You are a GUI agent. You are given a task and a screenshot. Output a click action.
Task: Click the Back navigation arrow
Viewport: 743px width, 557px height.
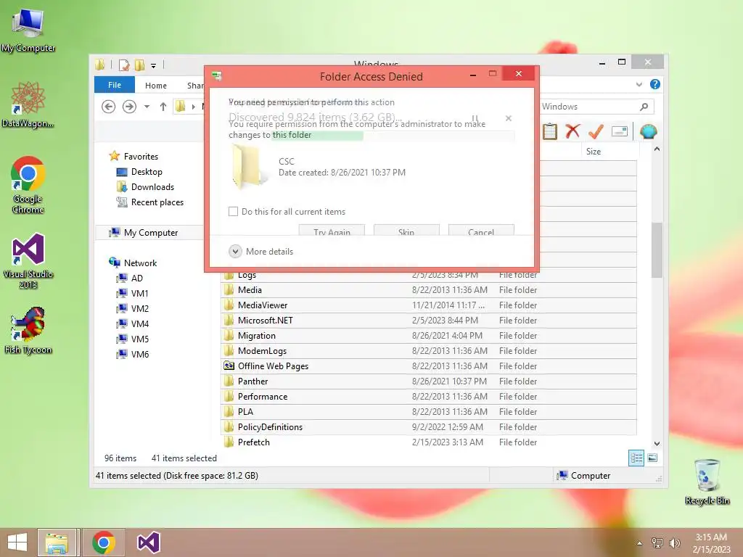[109, 107]
